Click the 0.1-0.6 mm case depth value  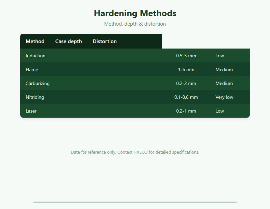pos(186,97)
